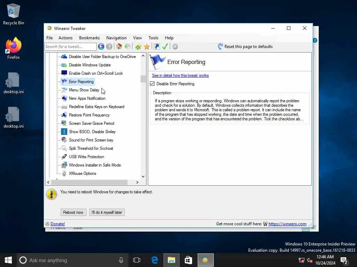
Task: Click Winaero Tweaker icon in the taskbar
Action: tap(206, 260)
